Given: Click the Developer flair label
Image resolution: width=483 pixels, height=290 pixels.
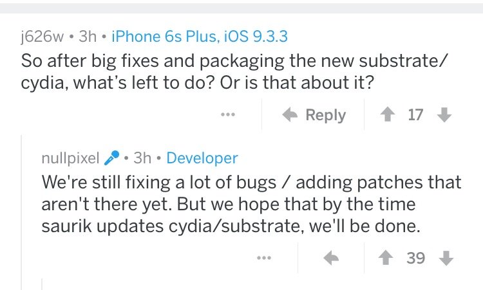Looking at the screenshot, I should pos(202,158).
